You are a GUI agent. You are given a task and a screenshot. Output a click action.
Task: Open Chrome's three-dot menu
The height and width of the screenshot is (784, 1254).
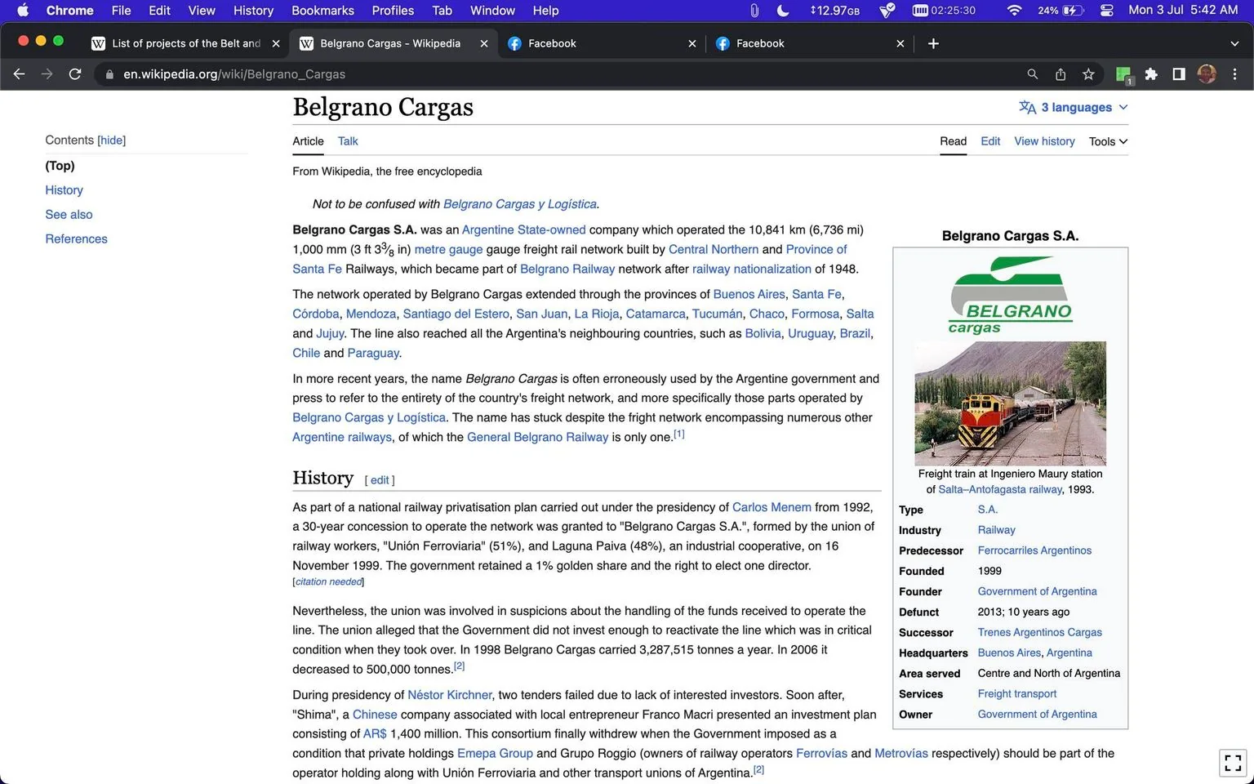coord(1234,74)
